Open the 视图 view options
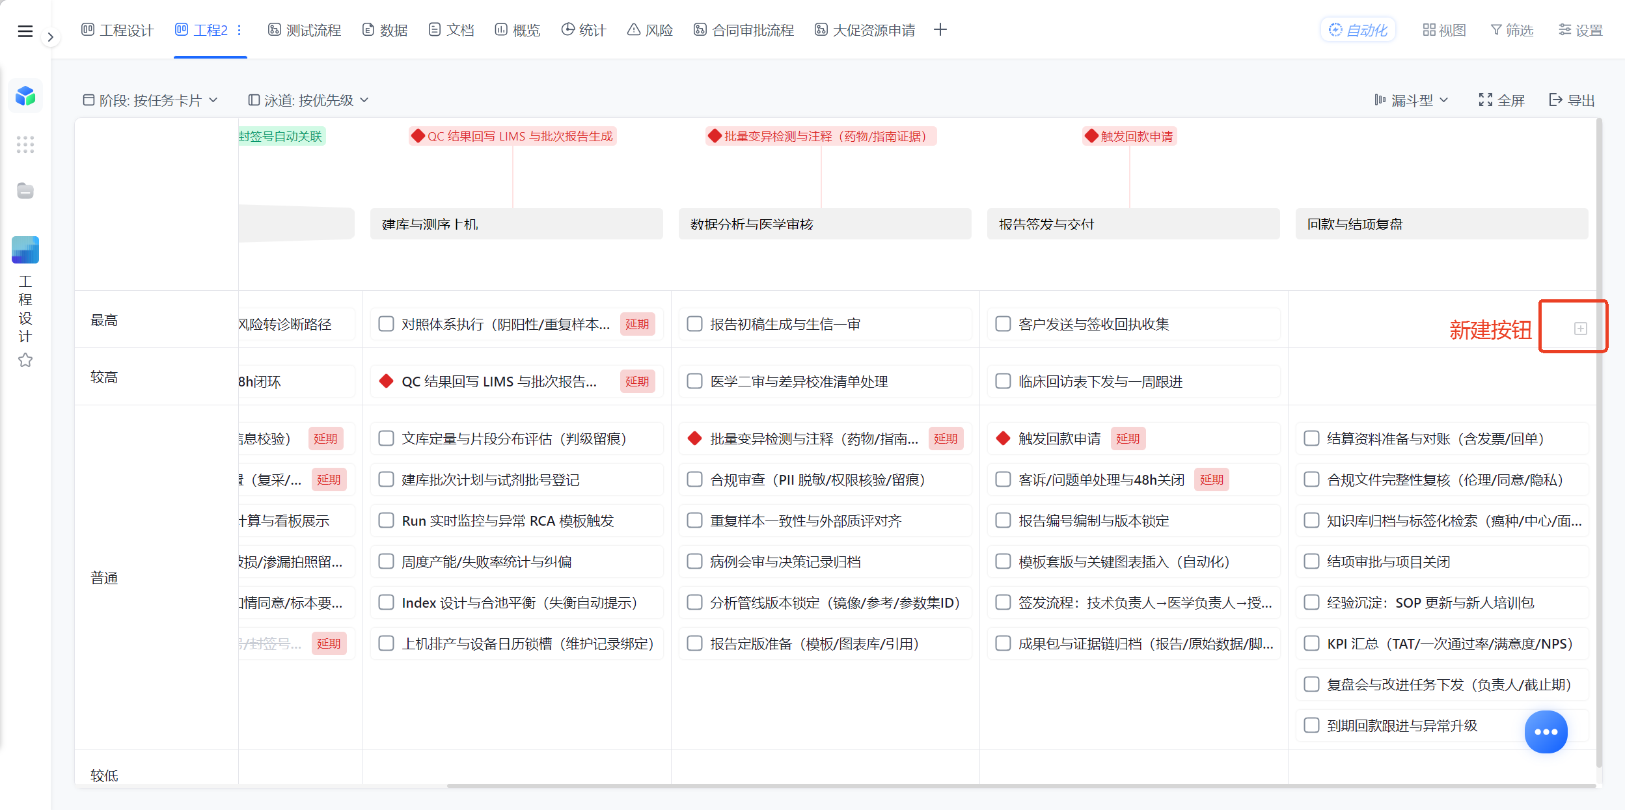Viewport: 1625px width, 810px height. coord(1444,30)
